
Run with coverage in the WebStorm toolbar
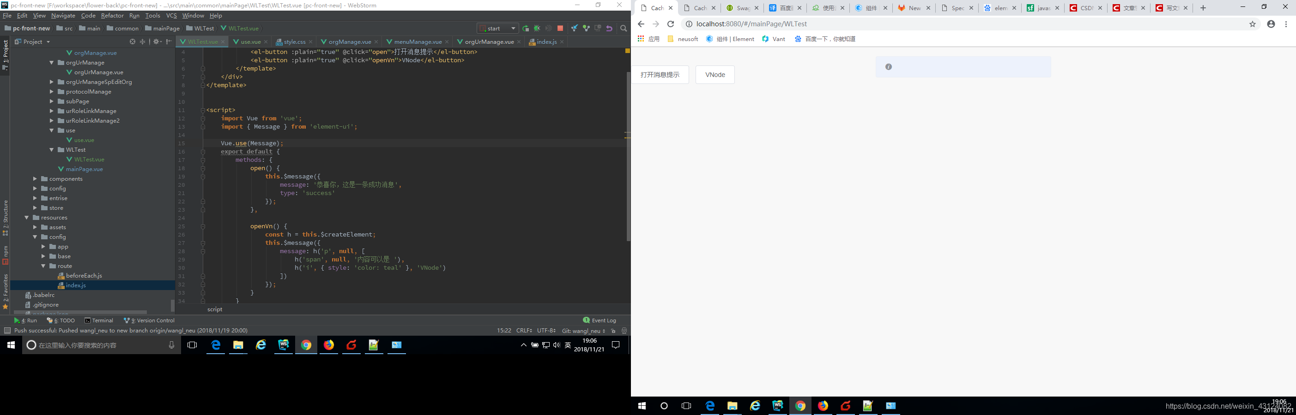point(548,29)
